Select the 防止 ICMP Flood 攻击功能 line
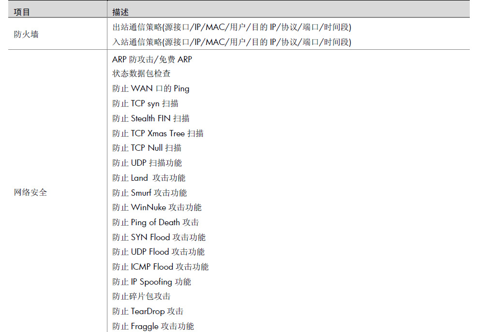Screen dimensions: 493x332 (x=161, y=267)
